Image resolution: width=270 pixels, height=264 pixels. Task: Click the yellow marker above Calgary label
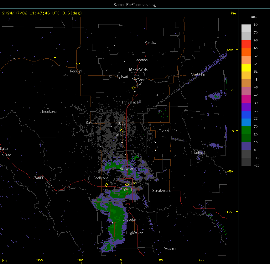tap(127, 185)
